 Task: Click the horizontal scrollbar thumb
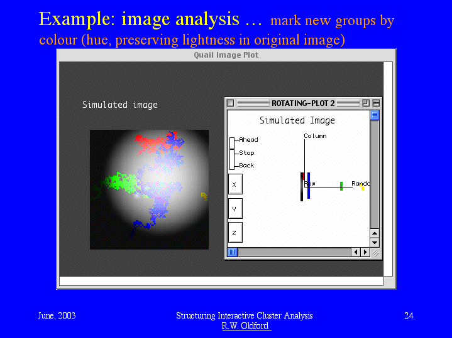[x=232, y=252]
